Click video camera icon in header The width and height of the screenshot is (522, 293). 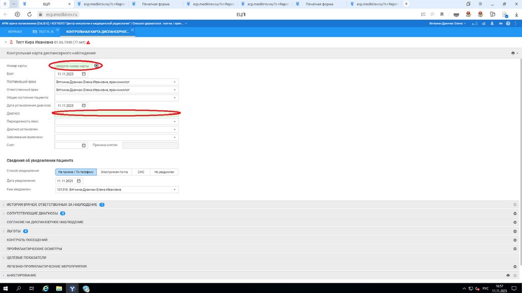[x=501, y=23]
